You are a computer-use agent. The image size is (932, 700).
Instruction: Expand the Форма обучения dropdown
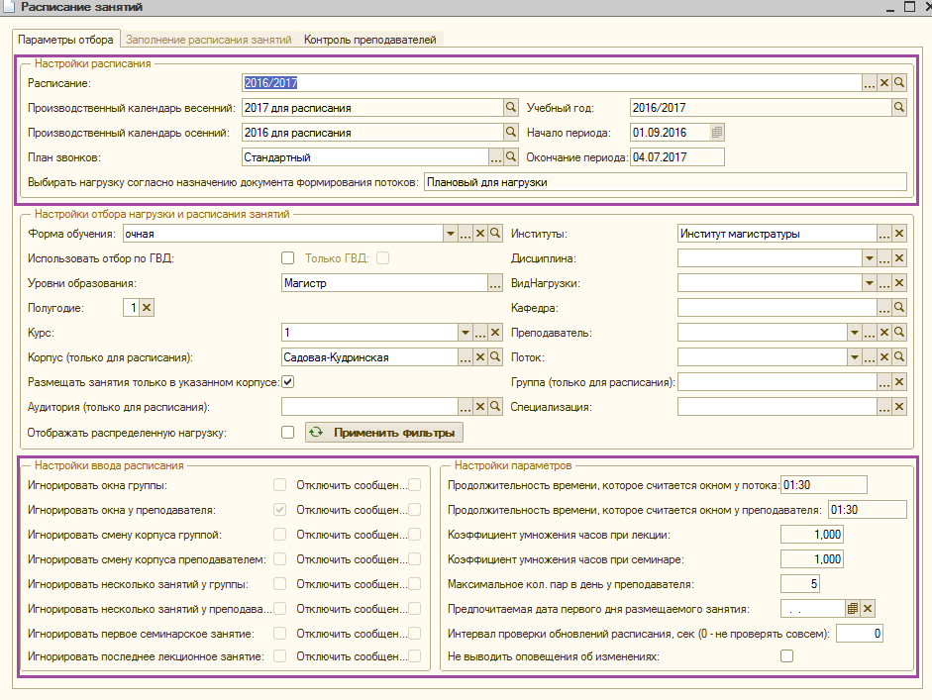tap(450, 234)
